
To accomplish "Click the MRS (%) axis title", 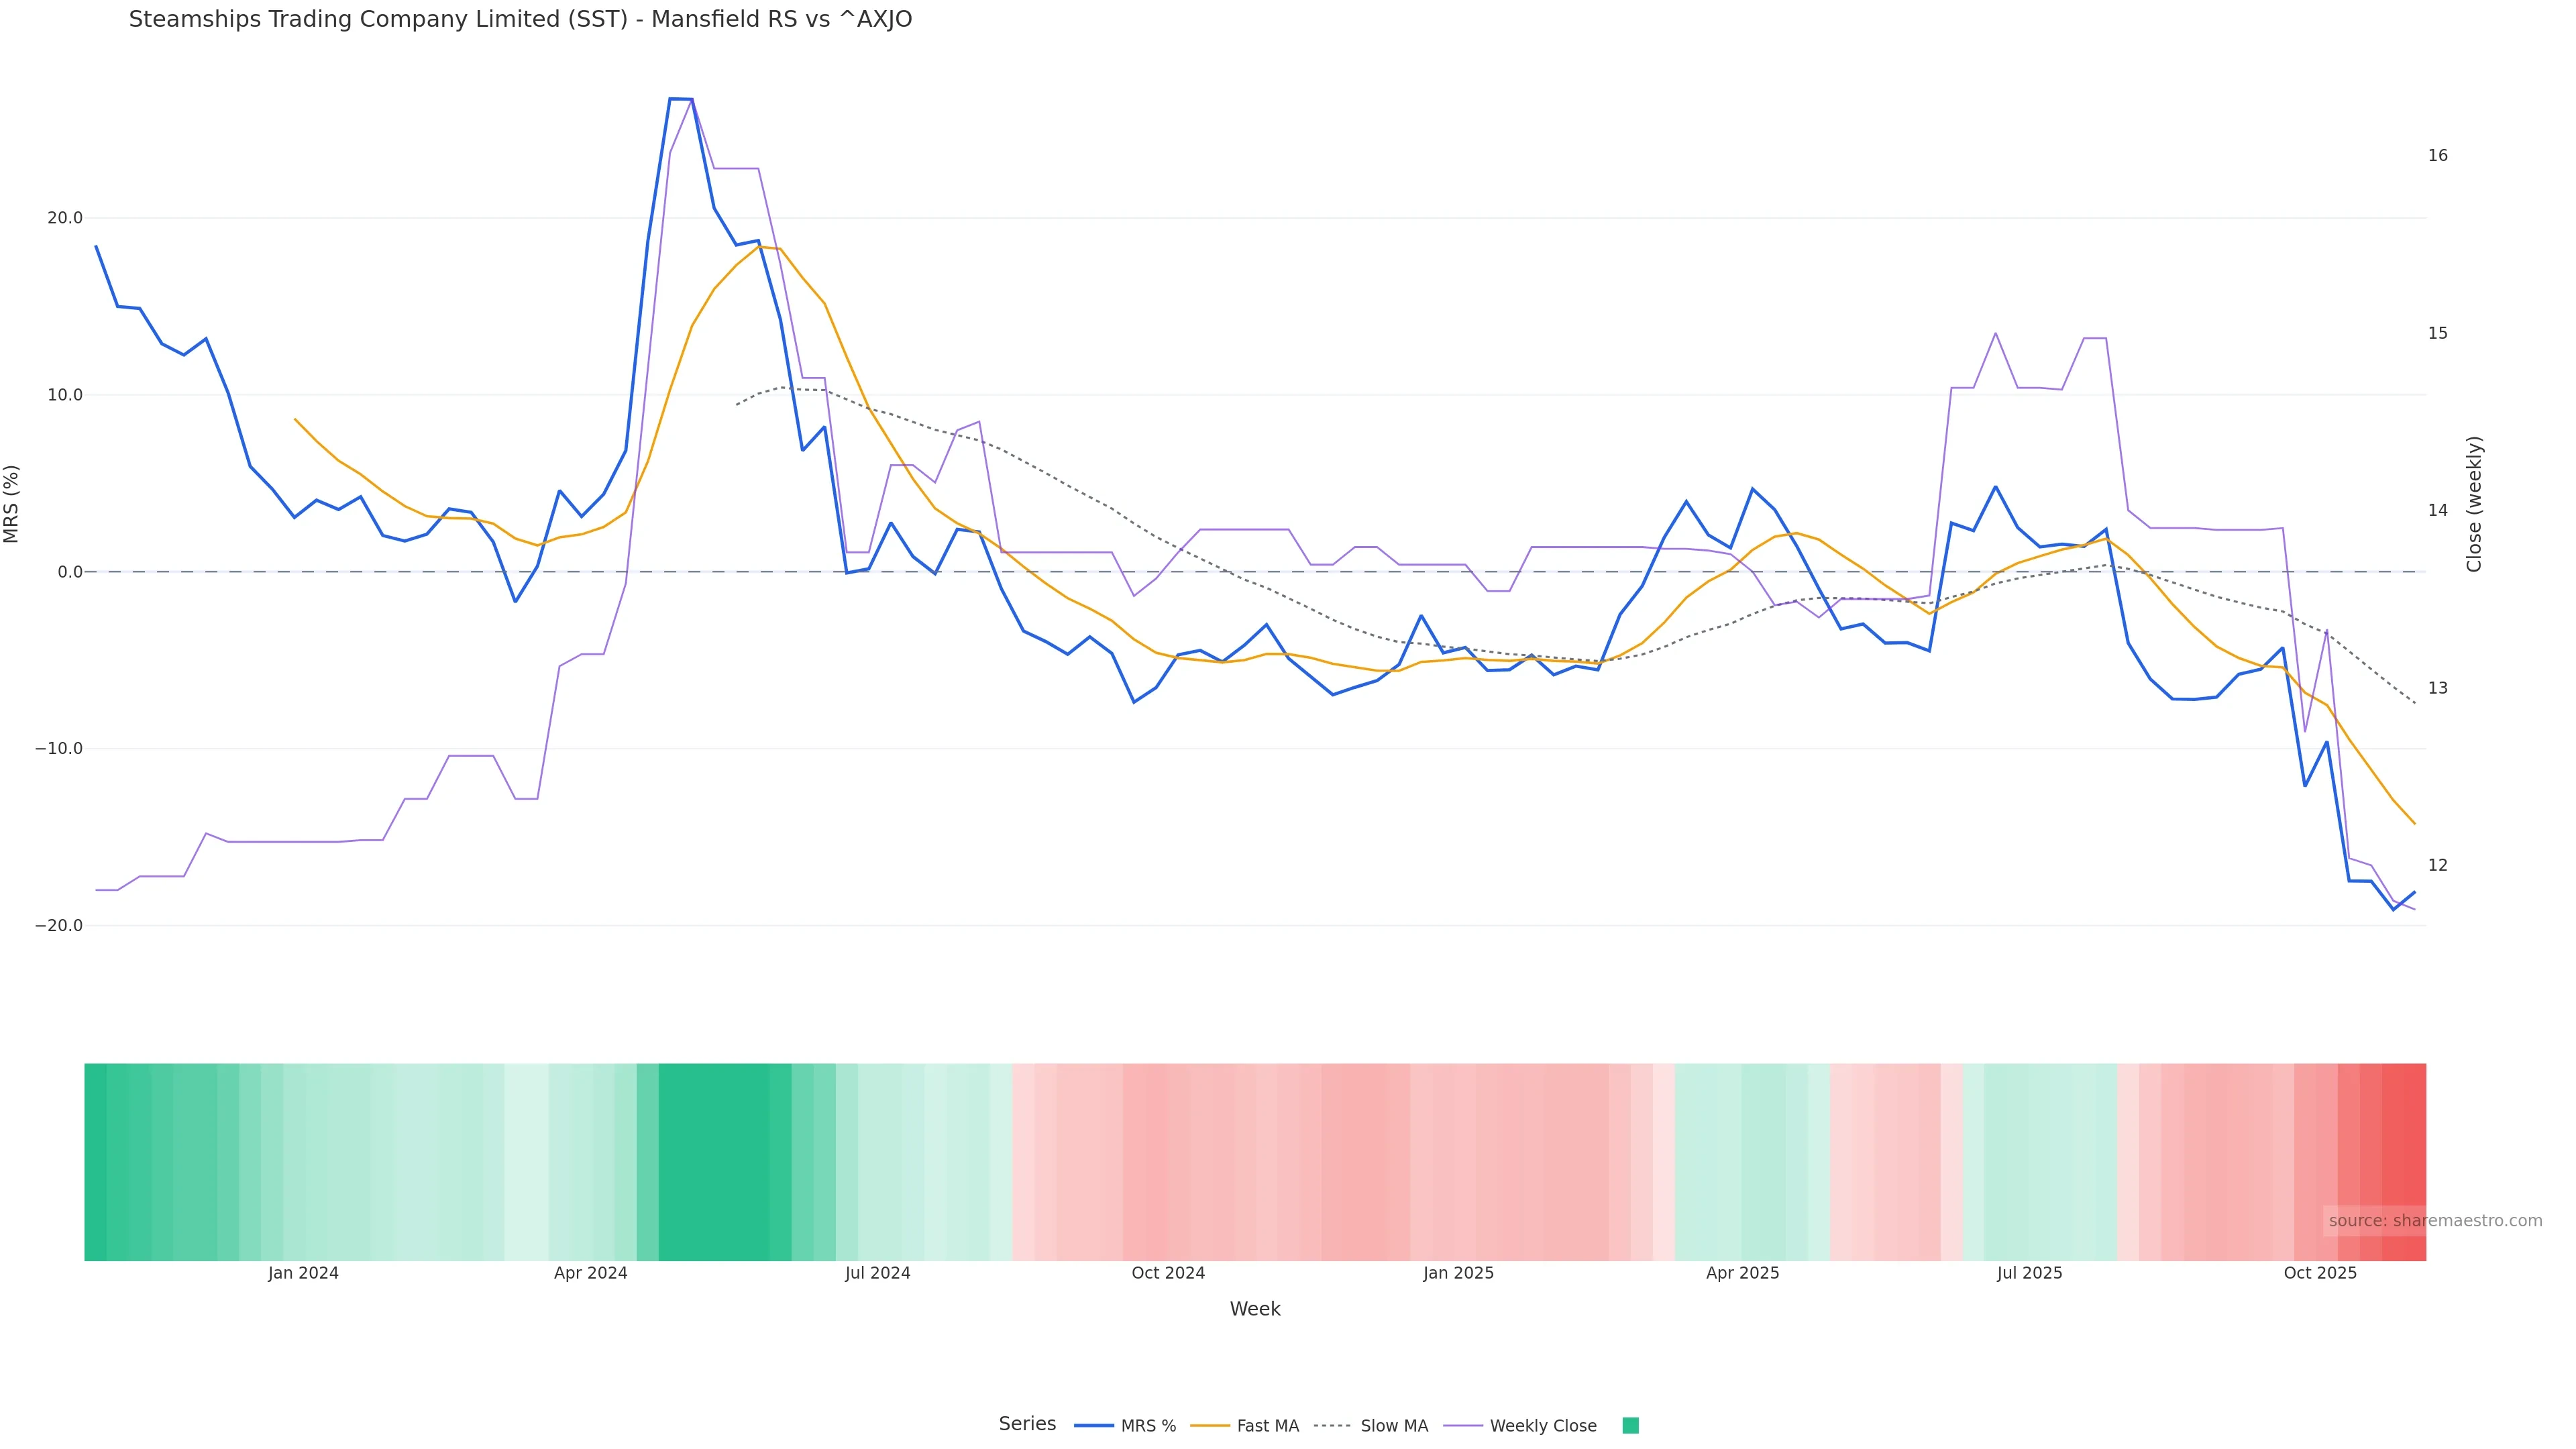I will 12,504.
